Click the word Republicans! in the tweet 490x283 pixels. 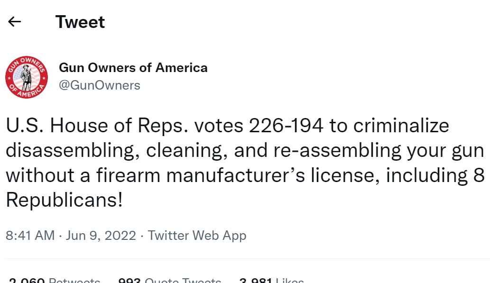(64, 200)
